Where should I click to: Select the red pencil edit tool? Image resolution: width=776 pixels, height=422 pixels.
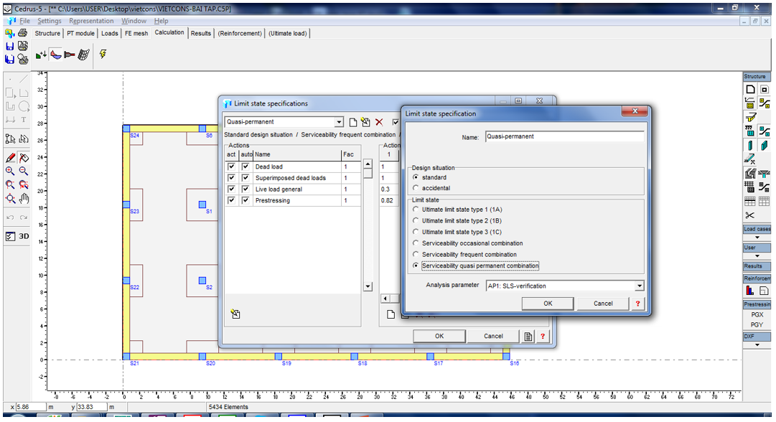[x=10, y=158]
